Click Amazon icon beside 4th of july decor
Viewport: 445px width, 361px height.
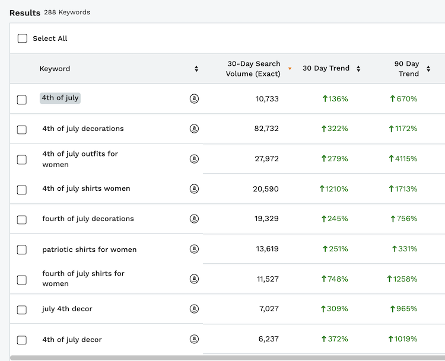[x=194, y=339]
